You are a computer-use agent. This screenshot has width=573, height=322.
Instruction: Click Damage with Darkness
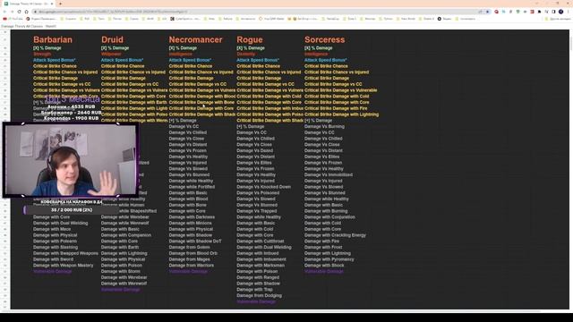pos(192,217)
